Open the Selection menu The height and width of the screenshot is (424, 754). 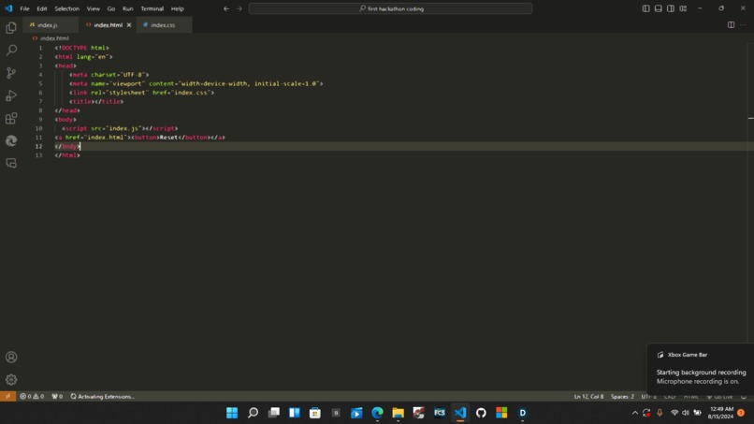66,8
